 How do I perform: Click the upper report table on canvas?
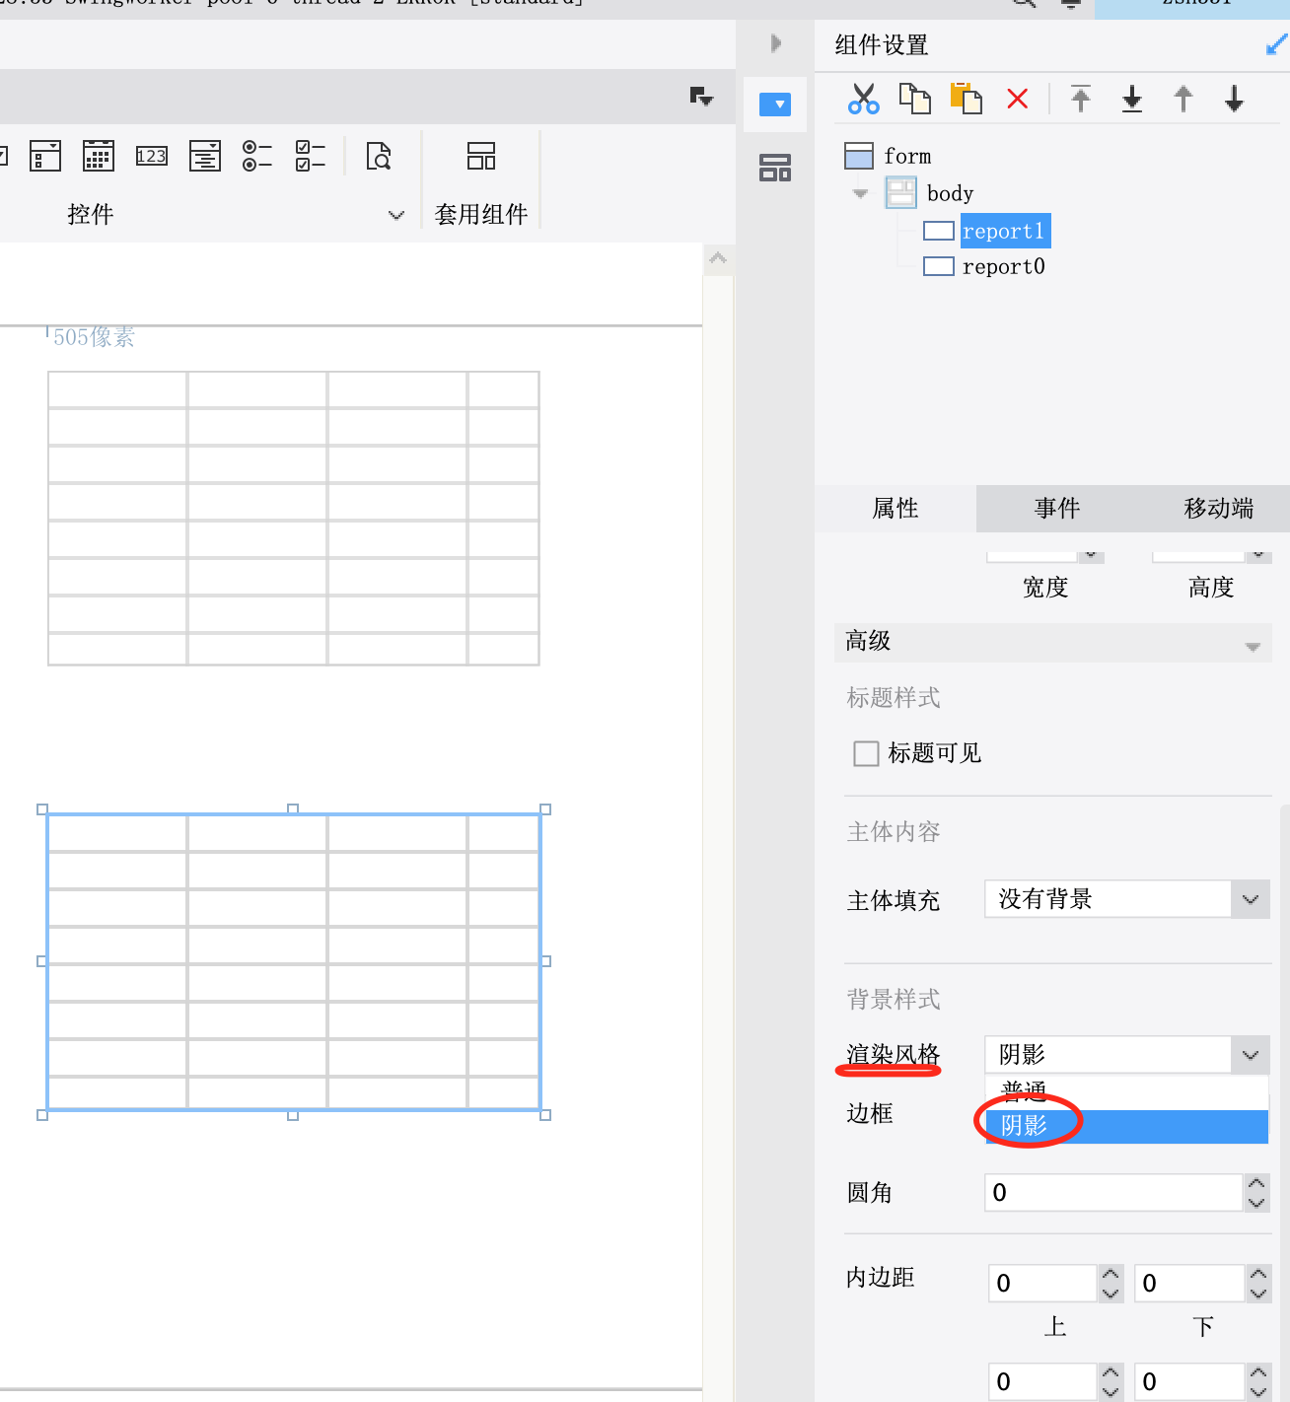point(294,519)
